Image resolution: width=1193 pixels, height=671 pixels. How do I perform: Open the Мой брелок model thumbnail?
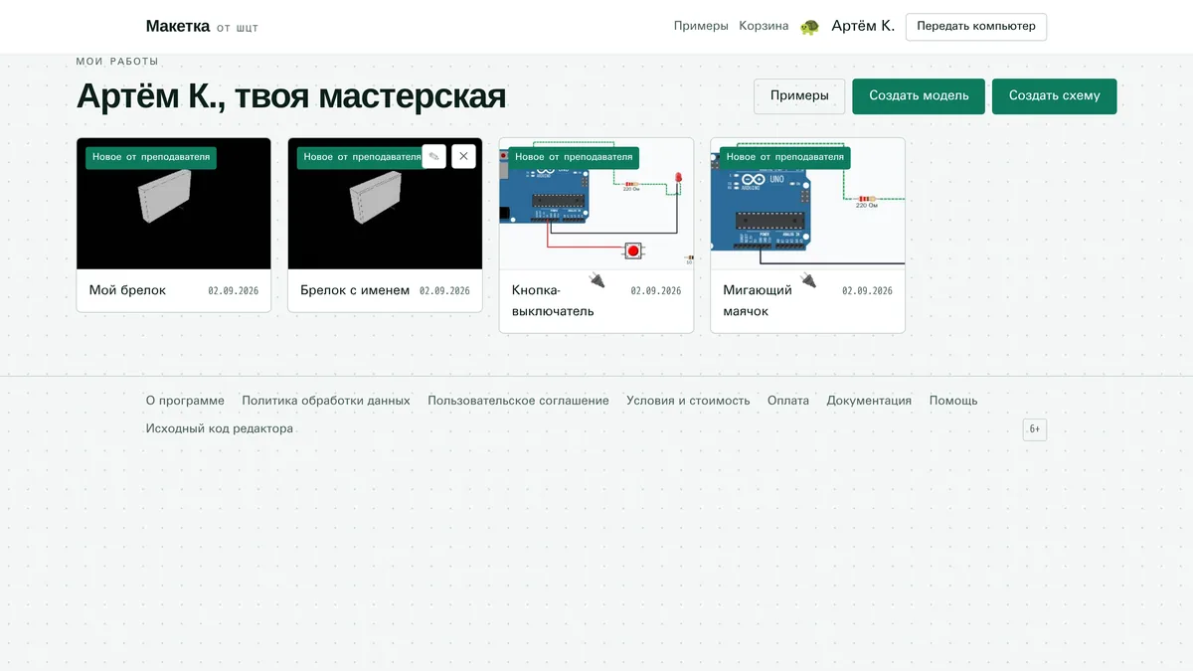(174, 204)
